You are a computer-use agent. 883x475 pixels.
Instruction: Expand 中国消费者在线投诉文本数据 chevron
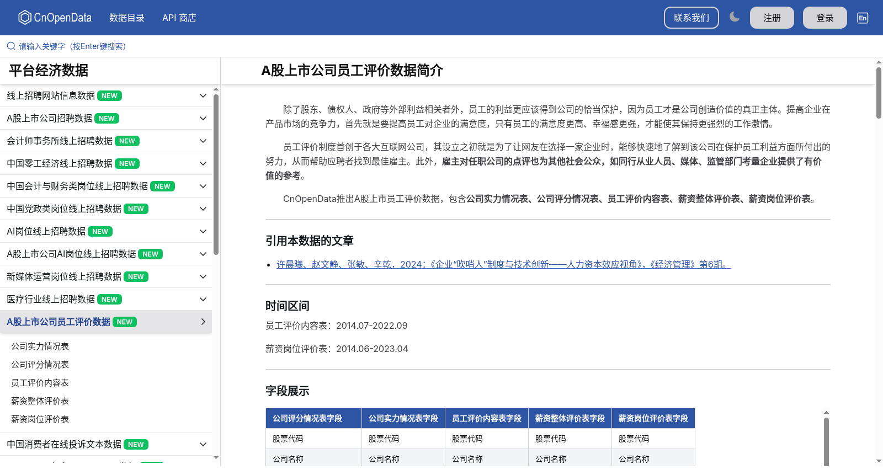click(x=203, y=445)
